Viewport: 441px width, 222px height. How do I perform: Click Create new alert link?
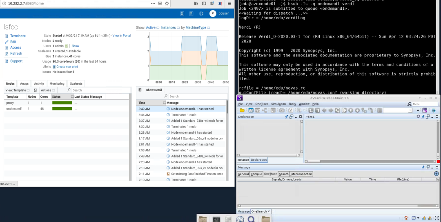pos(67,67)
